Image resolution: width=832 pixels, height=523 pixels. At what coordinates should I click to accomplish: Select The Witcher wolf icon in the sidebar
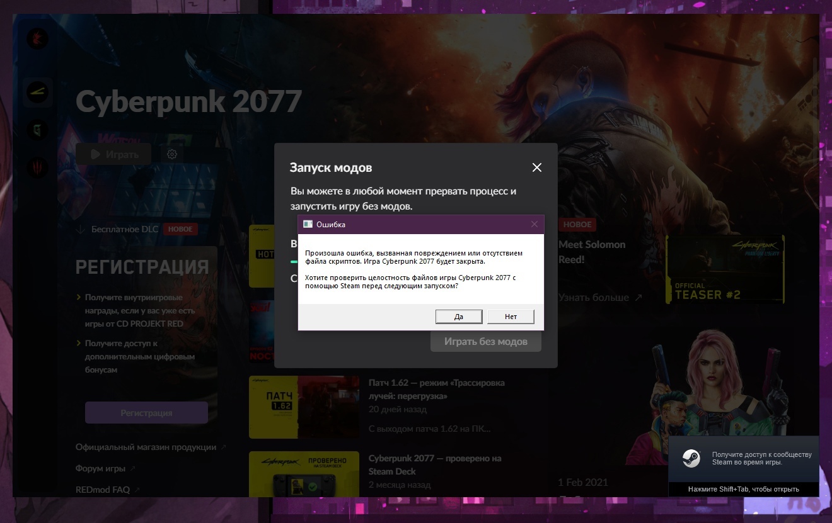coord(37,39)
